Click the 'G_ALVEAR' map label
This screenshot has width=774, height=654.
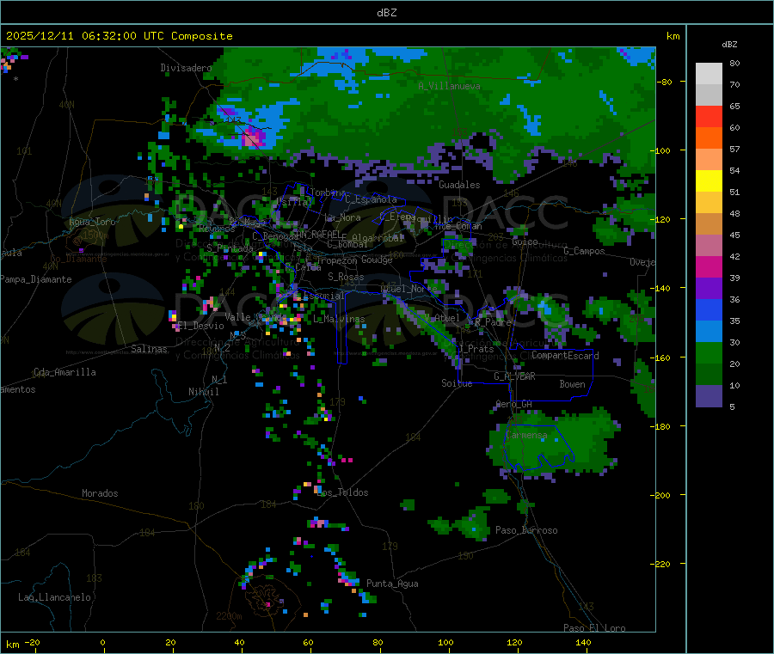click(x=514, y=376)
